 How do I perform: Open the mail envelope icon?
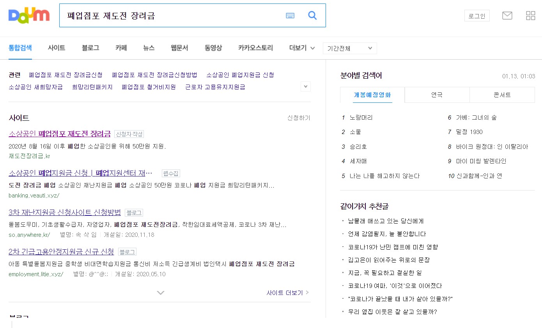(x=507, y=16)
